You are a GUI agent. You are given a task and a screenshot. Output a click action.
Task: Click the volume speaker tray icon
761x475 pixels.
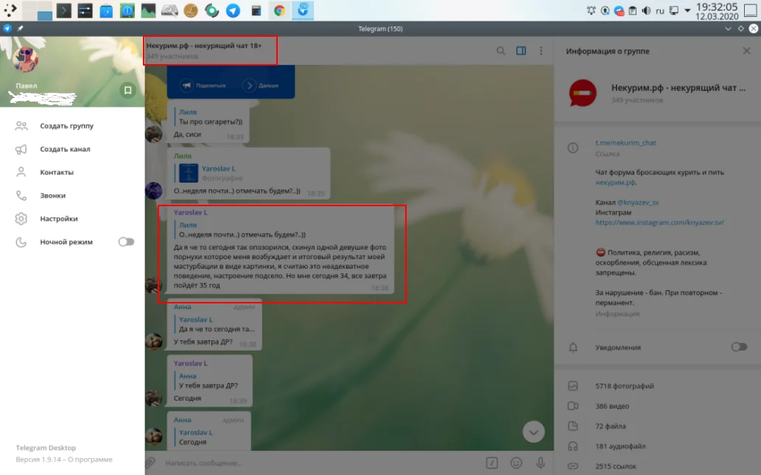point(647,10)
